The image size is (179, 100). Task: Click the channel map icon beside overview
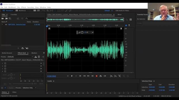131,20
